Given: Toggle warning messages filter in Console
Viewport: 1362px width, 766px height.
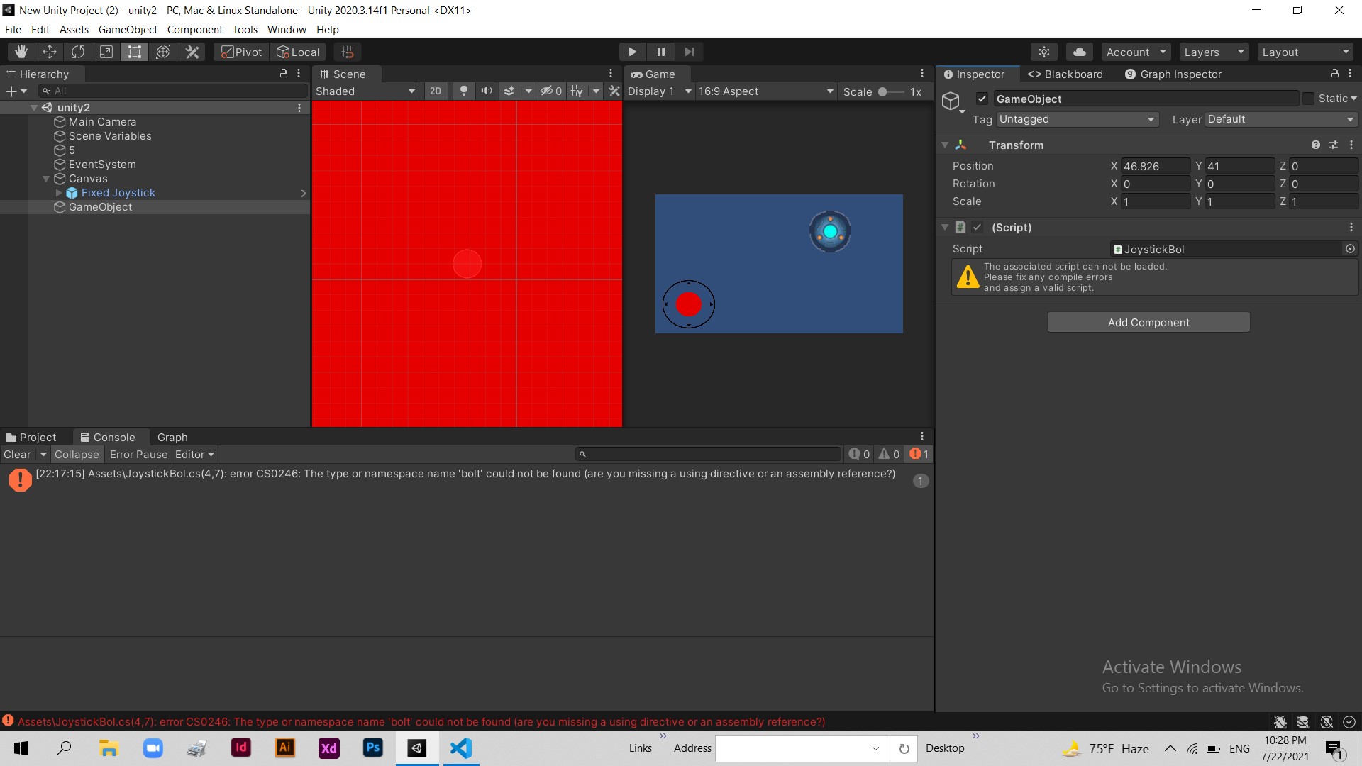Looking at the screenshot, I should (889, 455).
